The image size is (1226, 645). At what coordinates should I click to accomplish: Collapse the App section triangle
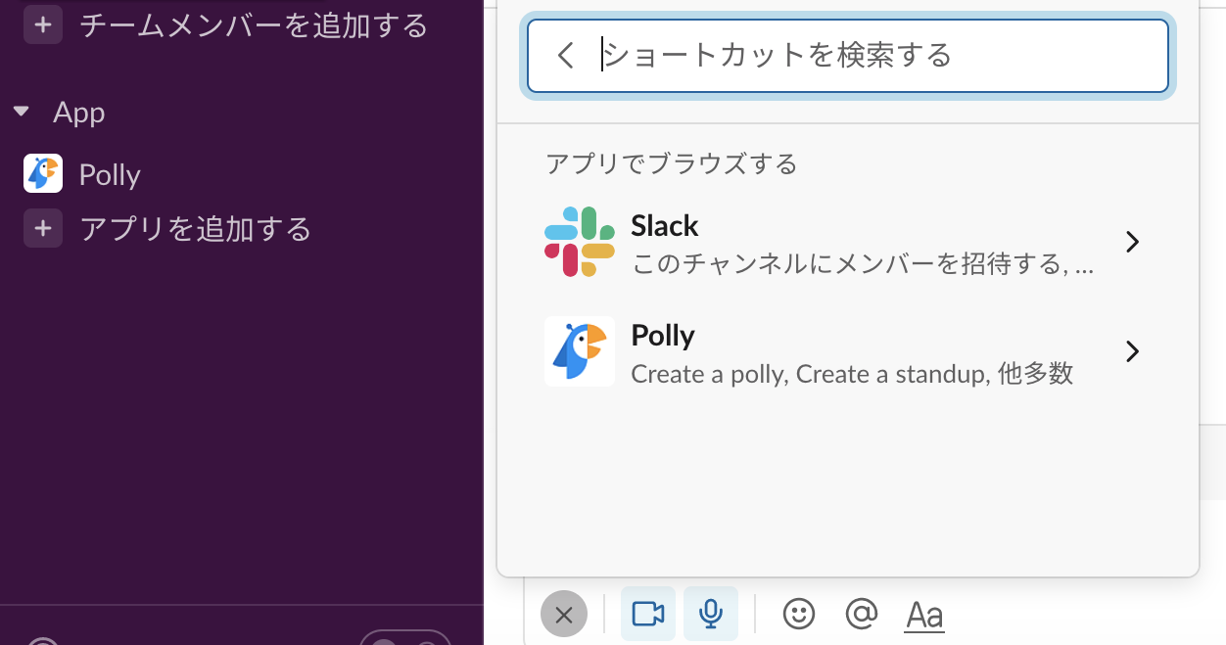21,113
